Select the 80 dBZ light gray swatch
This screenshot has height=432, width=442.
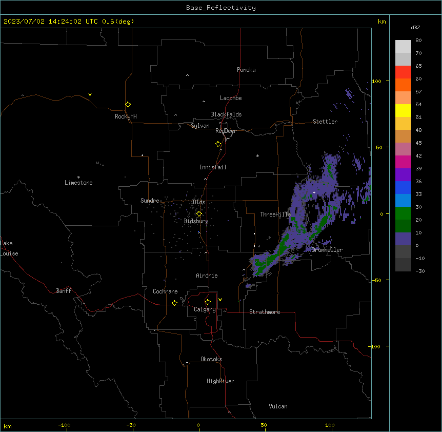[x=403, y=46]
